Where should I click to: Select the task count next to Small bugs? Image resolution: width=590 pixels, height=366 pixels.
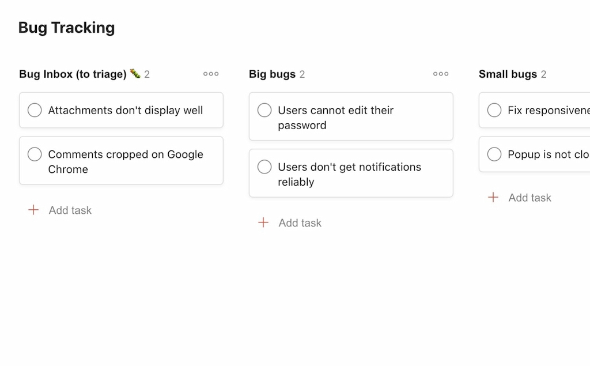(545, 74)
